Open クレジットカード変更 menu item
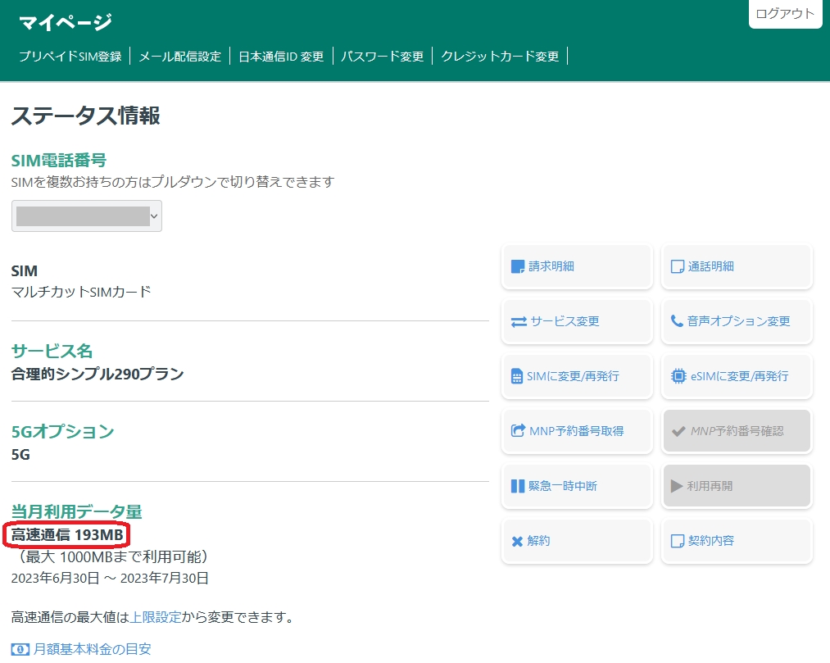This screenshot has width=830, height=663. [x=500, y=56]
